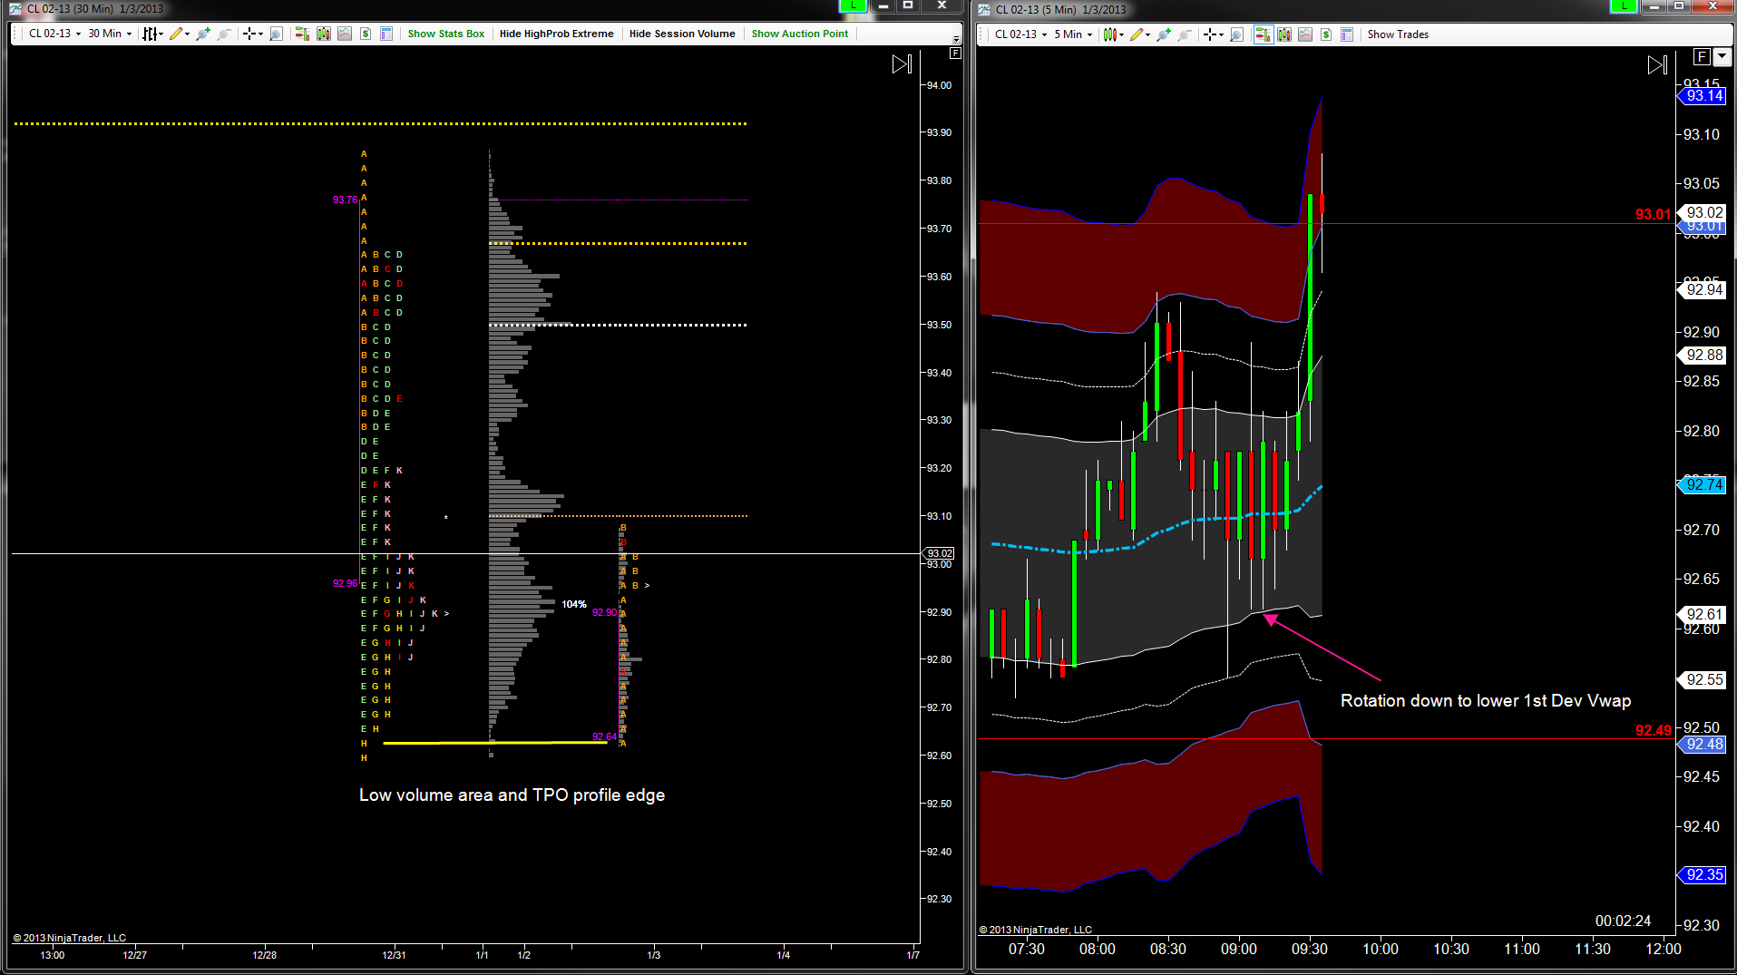Click the red 93.01 line label

pos(1653,215)
